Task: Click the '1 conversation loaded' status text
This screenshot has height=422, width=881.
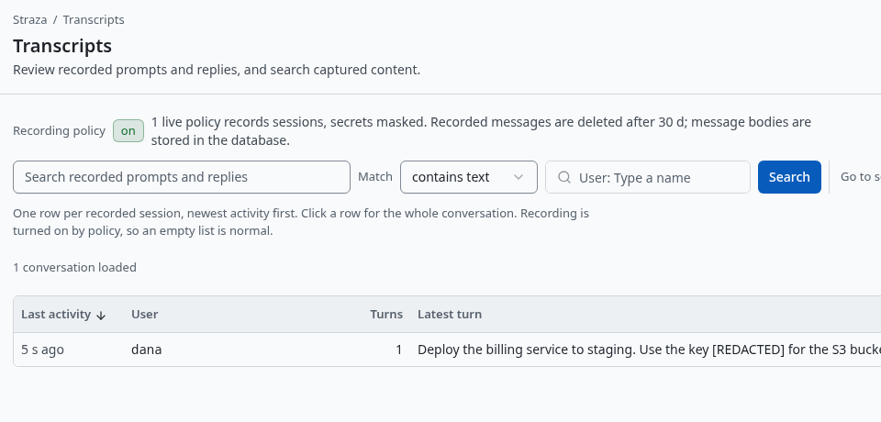Action: click(74, 268)
